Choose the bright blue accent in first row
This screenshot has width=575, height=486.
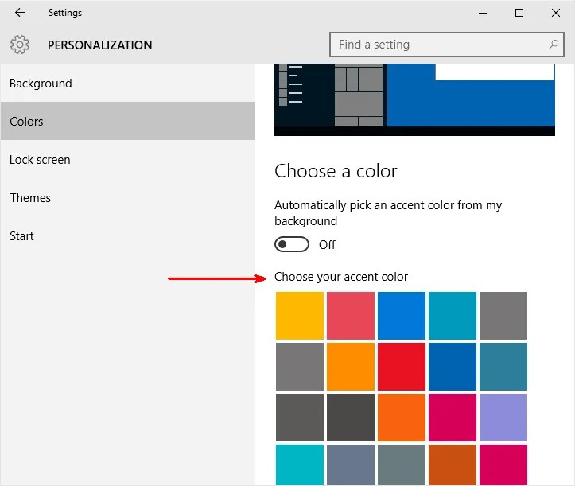[x=402, y=316]
